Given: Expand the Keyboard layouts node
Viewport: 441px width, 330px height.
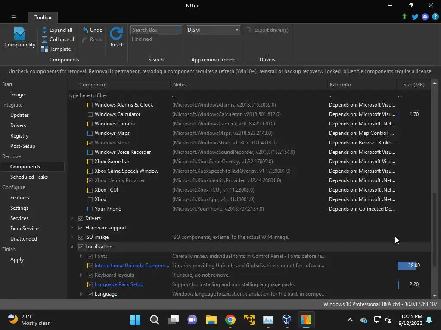Looking at the screenshot, I should pyautogui.click(x=81, y=275).
